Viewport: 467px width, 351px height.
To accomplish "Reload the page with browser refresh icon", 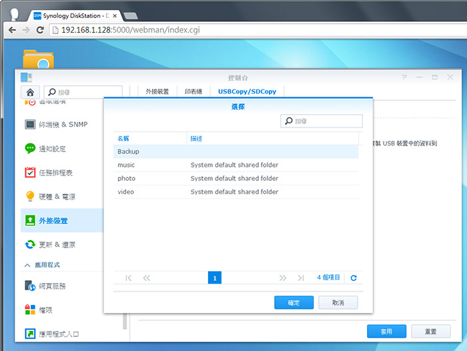I will point(40,30).
